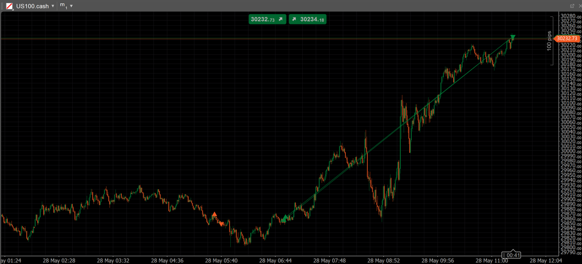Click the 28 May 09:56 time label
The width and height of the screenshot is (582, 264).
coord(437,260)
